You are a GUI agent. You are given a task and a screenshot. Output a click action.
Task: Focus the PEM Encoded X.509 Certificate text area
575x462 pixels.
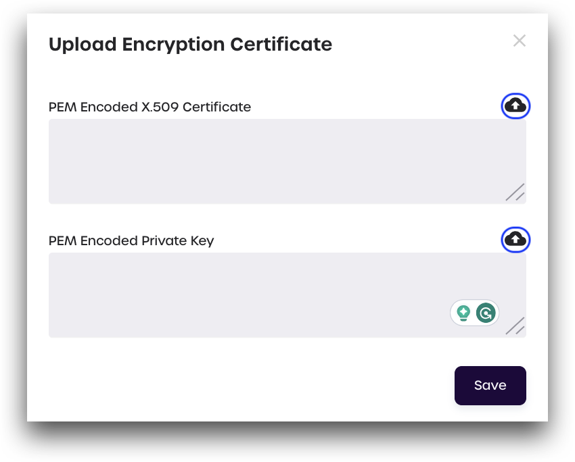(x=271, y=161)
